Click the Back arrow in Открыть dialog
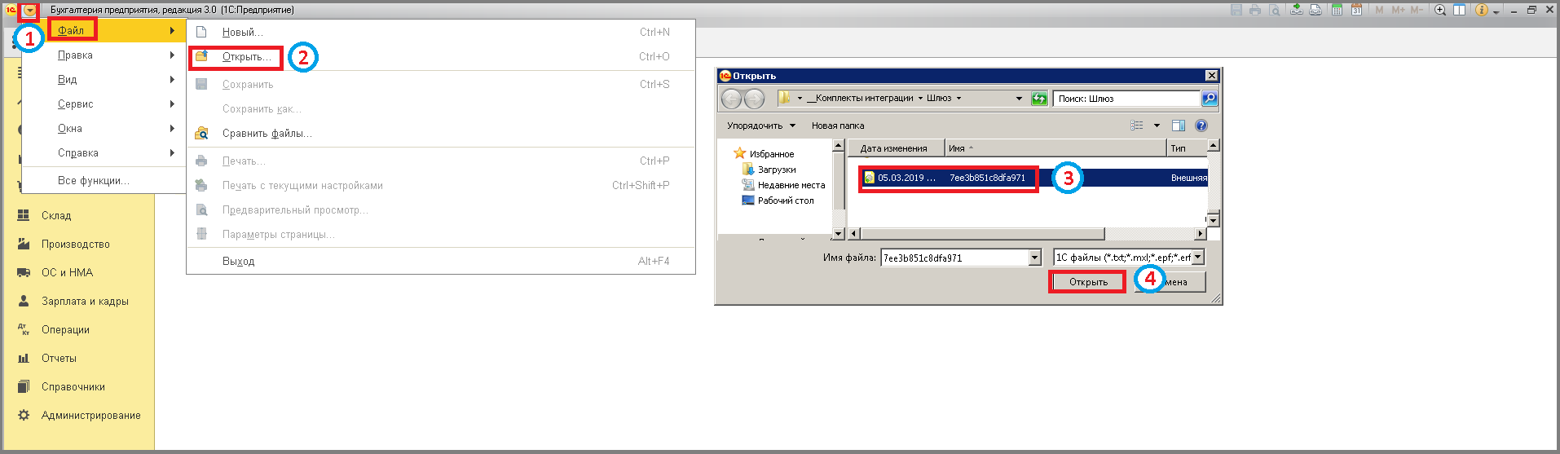Viewport: 1560px width, 454px height. 731,99
